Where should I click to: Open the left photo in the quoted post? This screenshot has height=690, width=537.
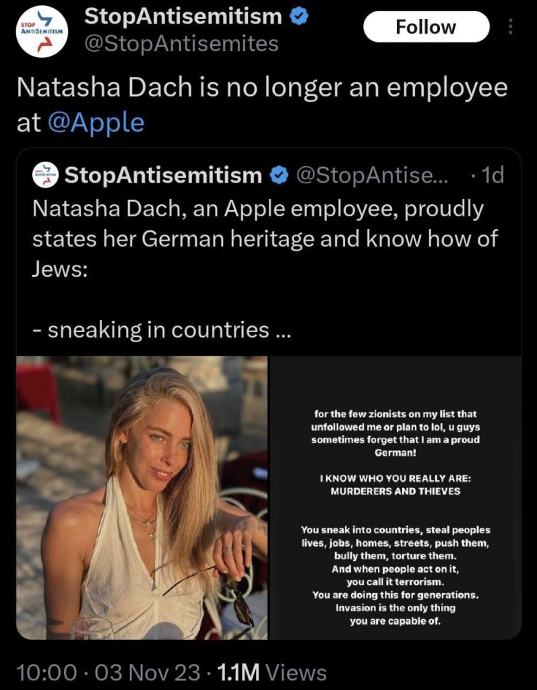click(x=142, y=497)
